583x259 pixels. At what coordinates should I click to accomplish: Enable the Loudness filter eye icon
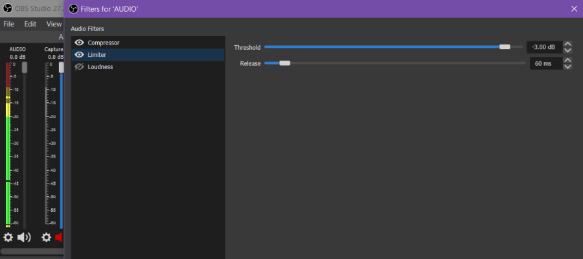click(x=80, y=67)
